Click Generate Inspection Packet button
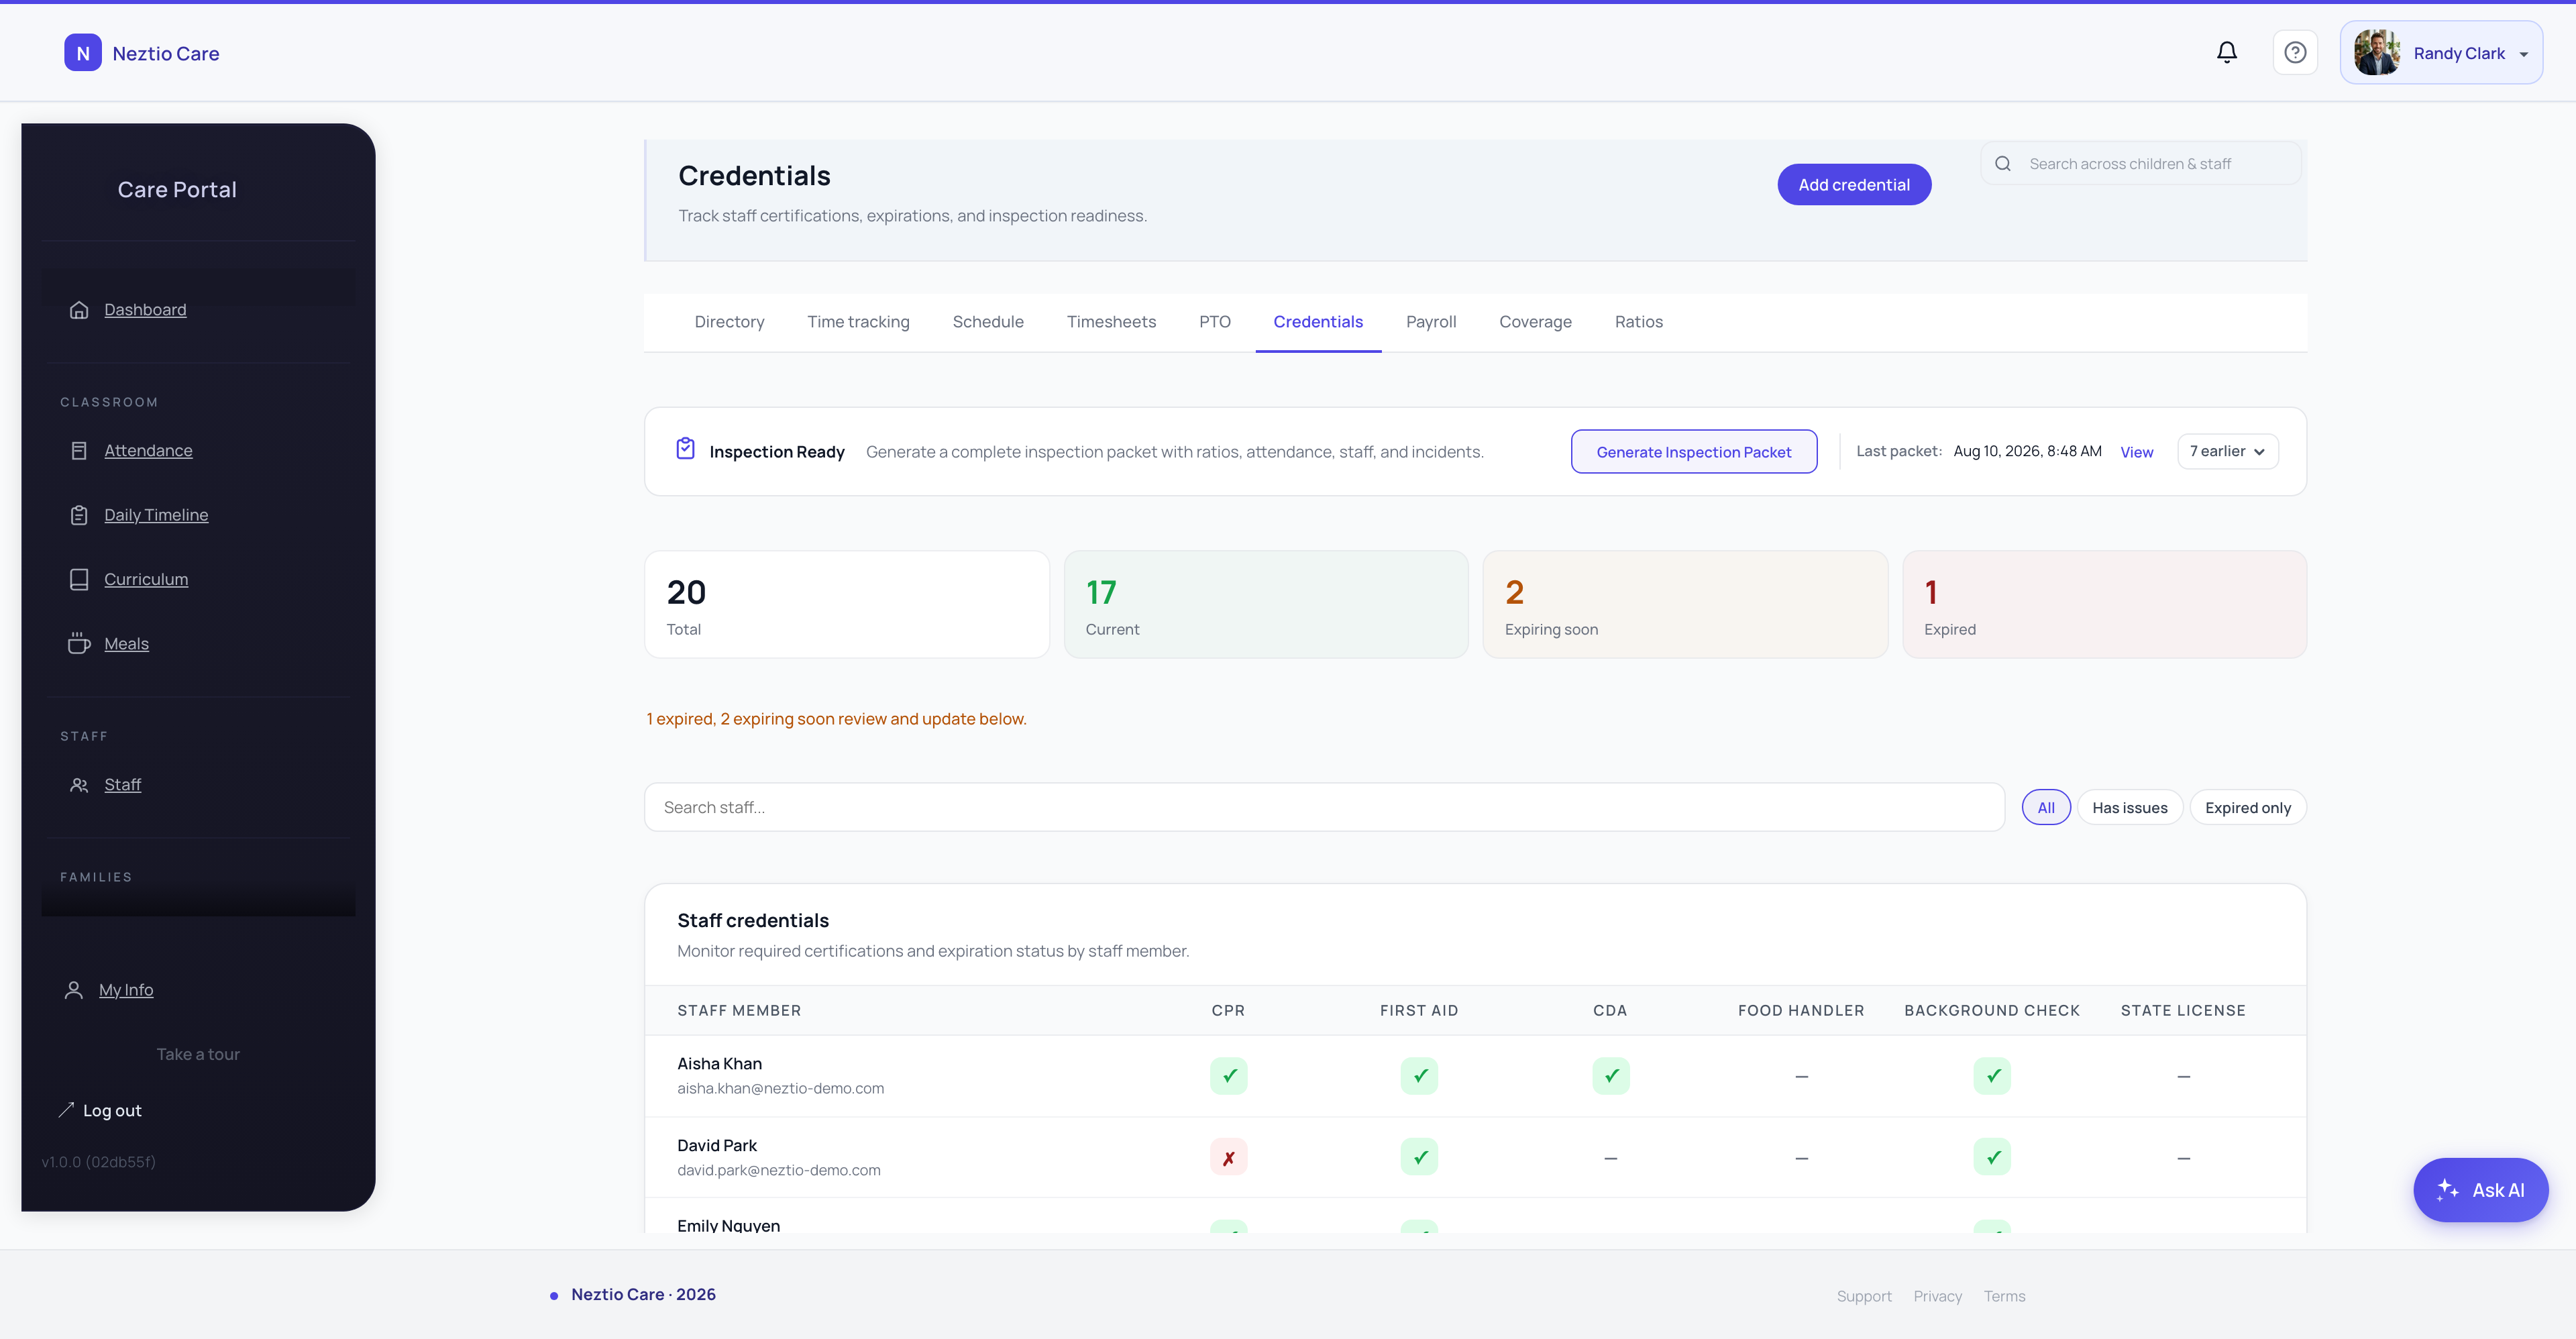This screenshot has width=2576, height=1339. tap(1694, 452)
